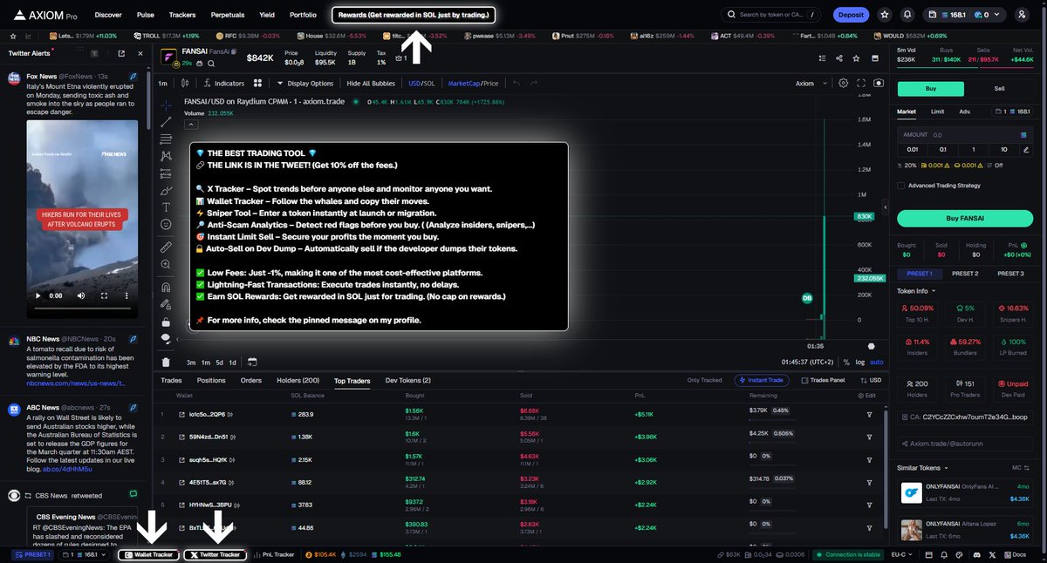The width and height of the screenshot is (1047, 563).
Task: Click the chart settings gear icon
Action: 843,84
